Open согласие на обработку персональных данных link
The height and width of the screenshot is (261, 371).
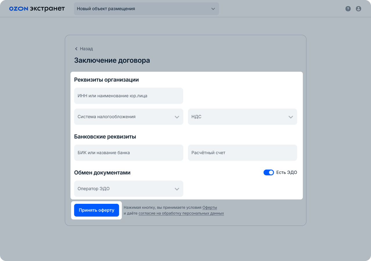[x=181, y=213]
